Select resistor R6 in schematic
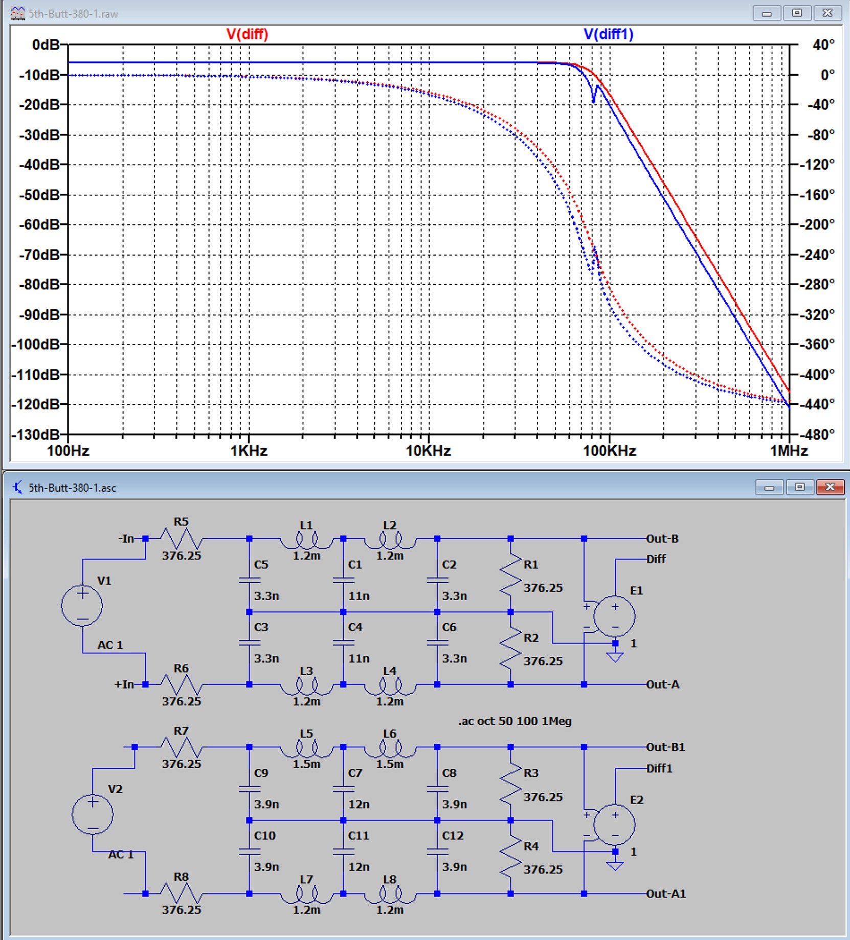The image size is (850, 940). tap(182, 684)
